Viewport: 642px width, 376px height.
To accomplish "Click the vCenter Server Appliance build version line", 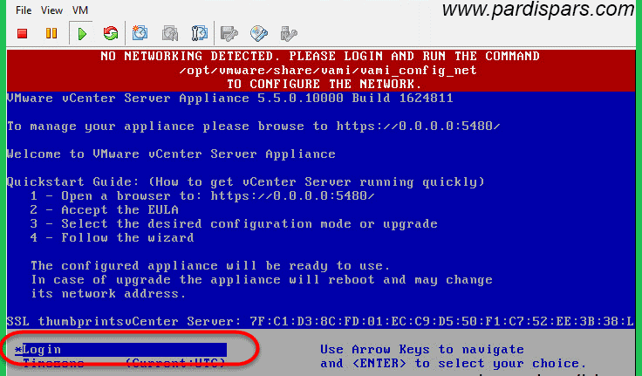I will [230, 99].
